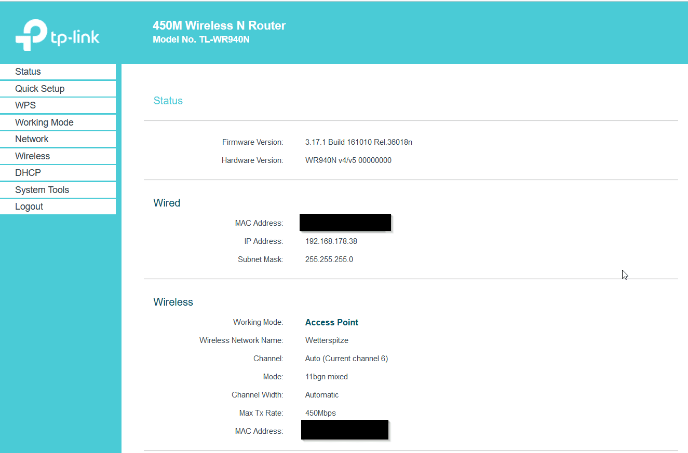Viewport: 688px width, 453px height.
Task: Click Logout in the sidebar
Action: coord(58,207)
